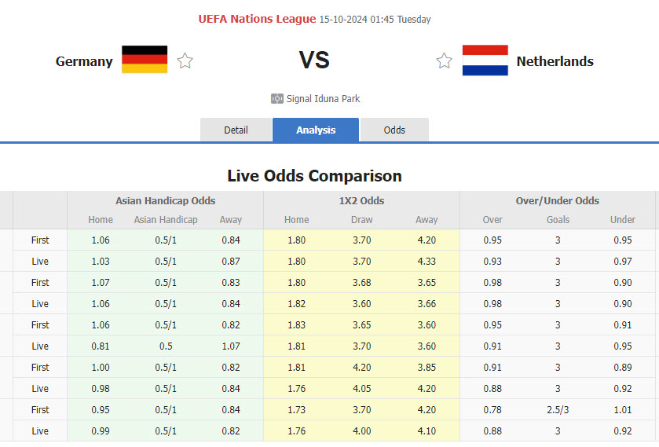Switch to the Odds tab
Viewport: 659px width, 447px height.
[394, 130]
